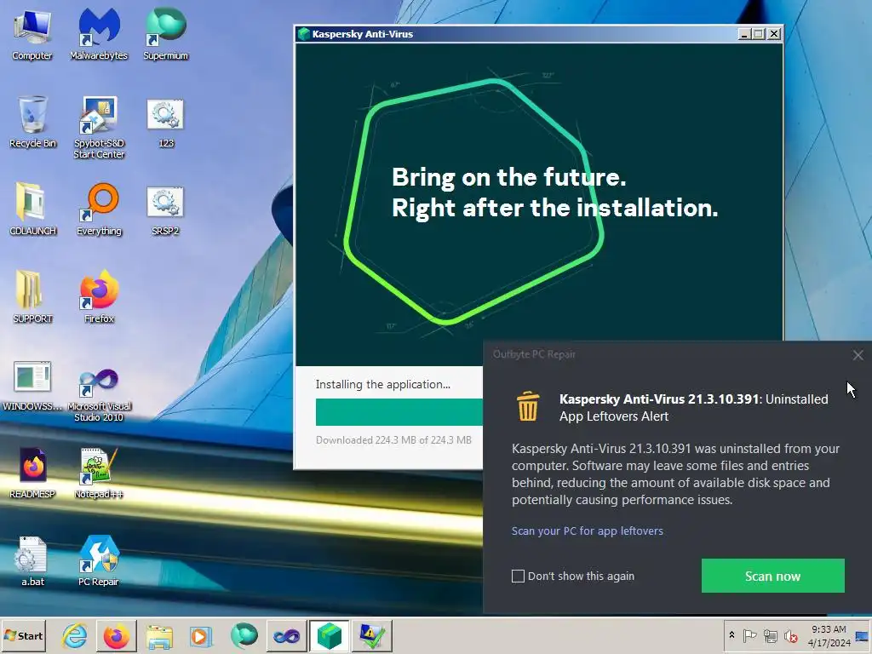Select the SRSP2 file icon

pyautogui.click(x=166, y=209)
